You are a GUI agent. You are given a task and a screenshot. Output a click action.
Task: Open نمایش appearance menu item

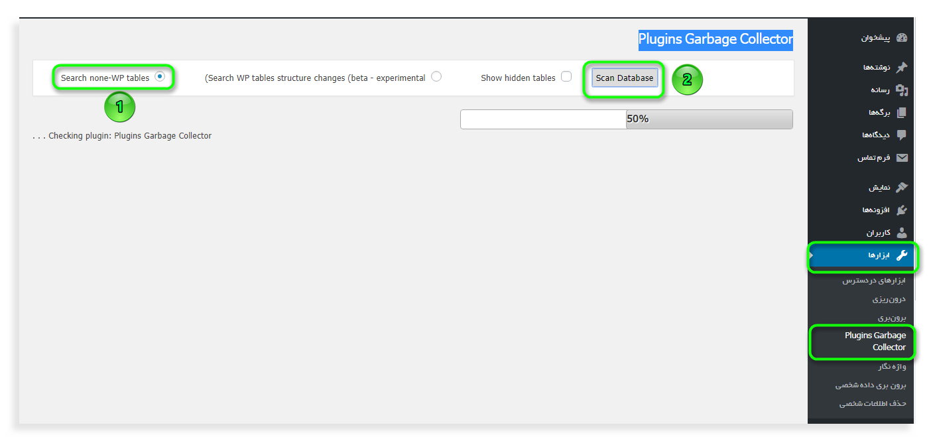pos(861,187)
